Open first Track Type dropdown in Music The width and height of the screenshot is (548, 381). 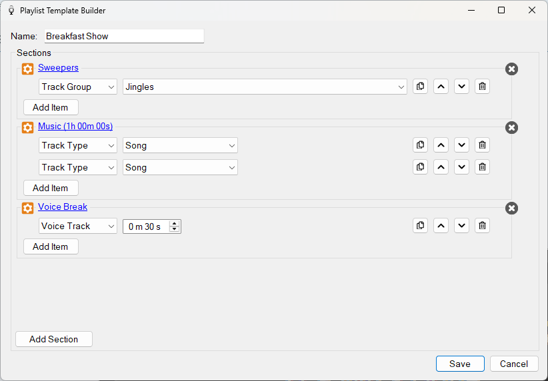(x=77, y=145)
